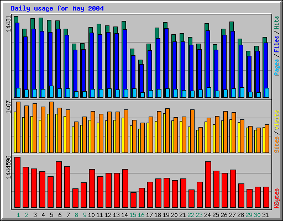
Task: Select the green Hits bar top for day 4
Action: (x=41, y=24)
